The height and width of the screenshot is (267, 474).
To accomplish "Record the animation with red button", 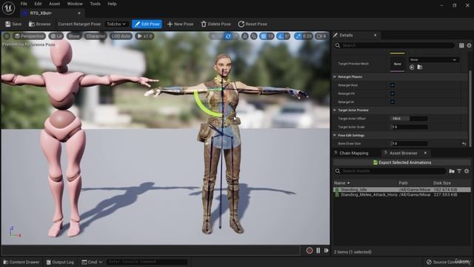I will pos(310,251).
